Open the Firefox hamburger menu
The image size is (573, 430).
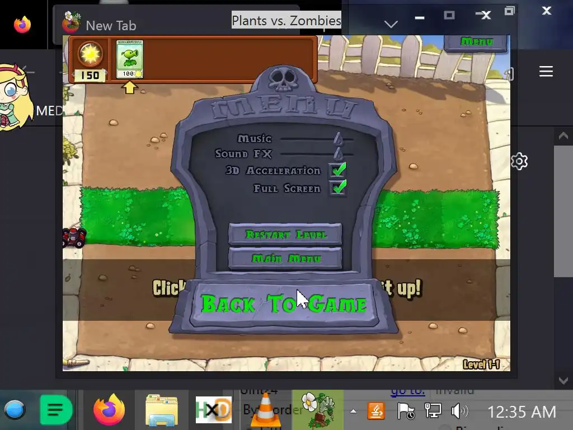(546, 71)
